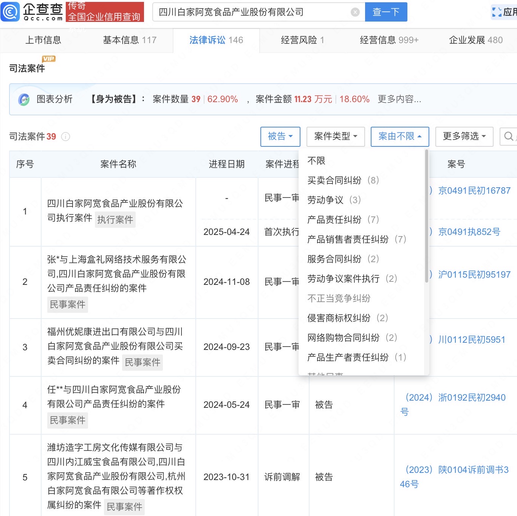This screenshot has width=517, height=516.
Task: Open the 案件类型 dropdown
Action: [x=335, y=136]
